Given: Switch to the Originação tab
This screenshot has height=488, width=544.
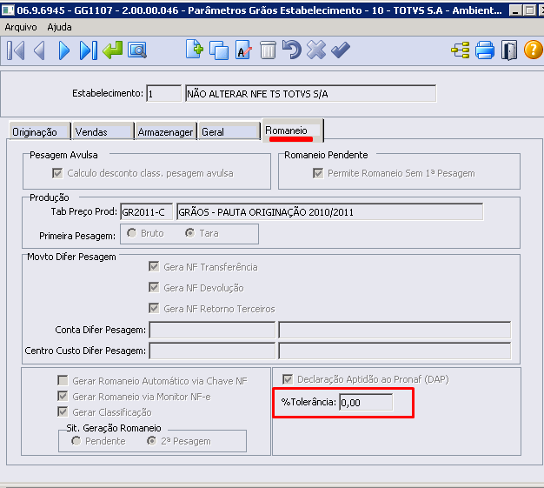Looking at the screenshot, I should (x=40, y=131).
